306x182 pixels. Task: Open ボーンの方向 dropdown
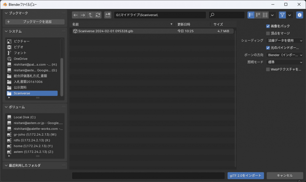point(284,55)
